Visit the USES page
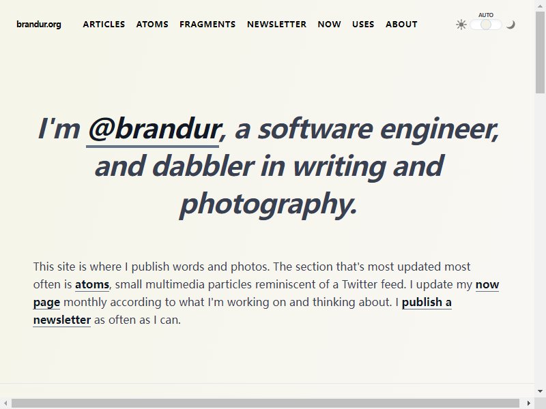 tap(363, 25)
